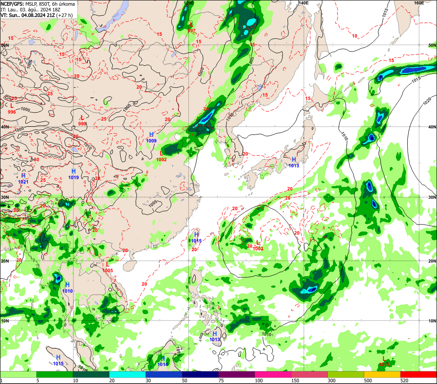
Task: Click the medium green 5–10 legend swatch
Action: 54,374
